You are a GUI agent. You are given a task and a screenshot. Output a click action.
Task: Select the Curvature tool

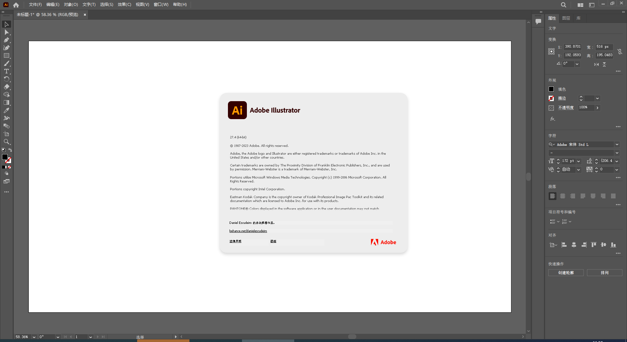[x=6, y=48]
